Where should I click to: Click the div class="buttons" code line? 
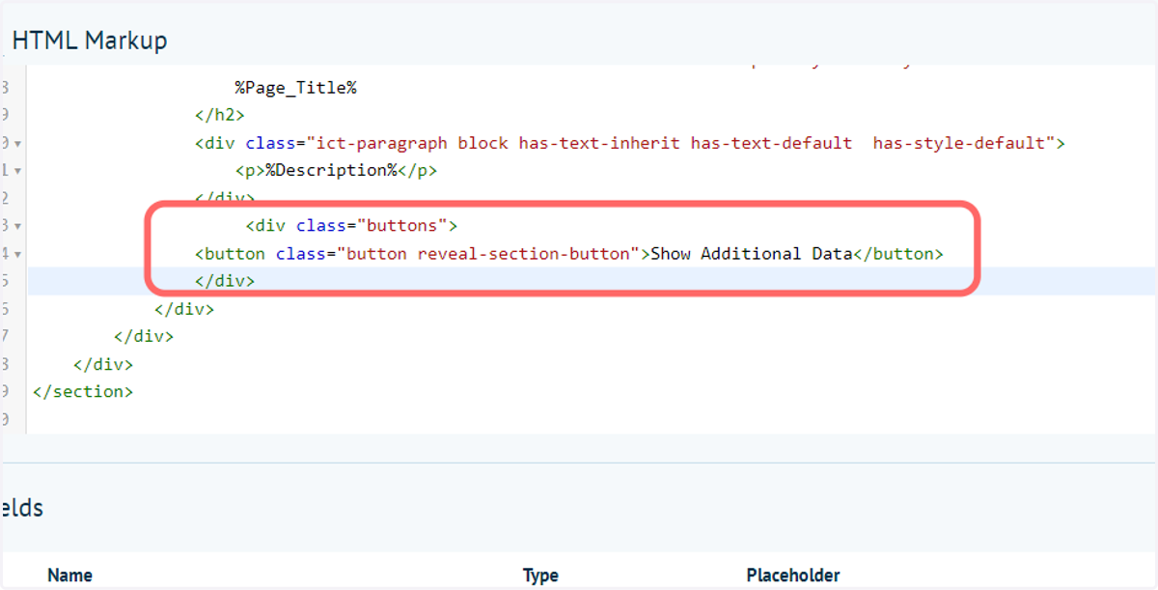point(351,226)
